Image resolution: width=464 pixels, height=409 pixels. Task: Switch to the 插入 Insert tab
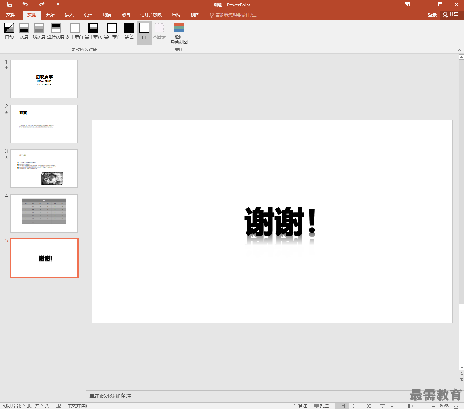pyautogui.click(x=69, y=15)
